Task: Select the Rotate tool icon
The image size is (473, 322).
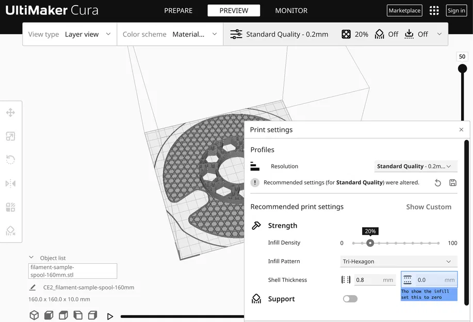Action: pos(10,160)
